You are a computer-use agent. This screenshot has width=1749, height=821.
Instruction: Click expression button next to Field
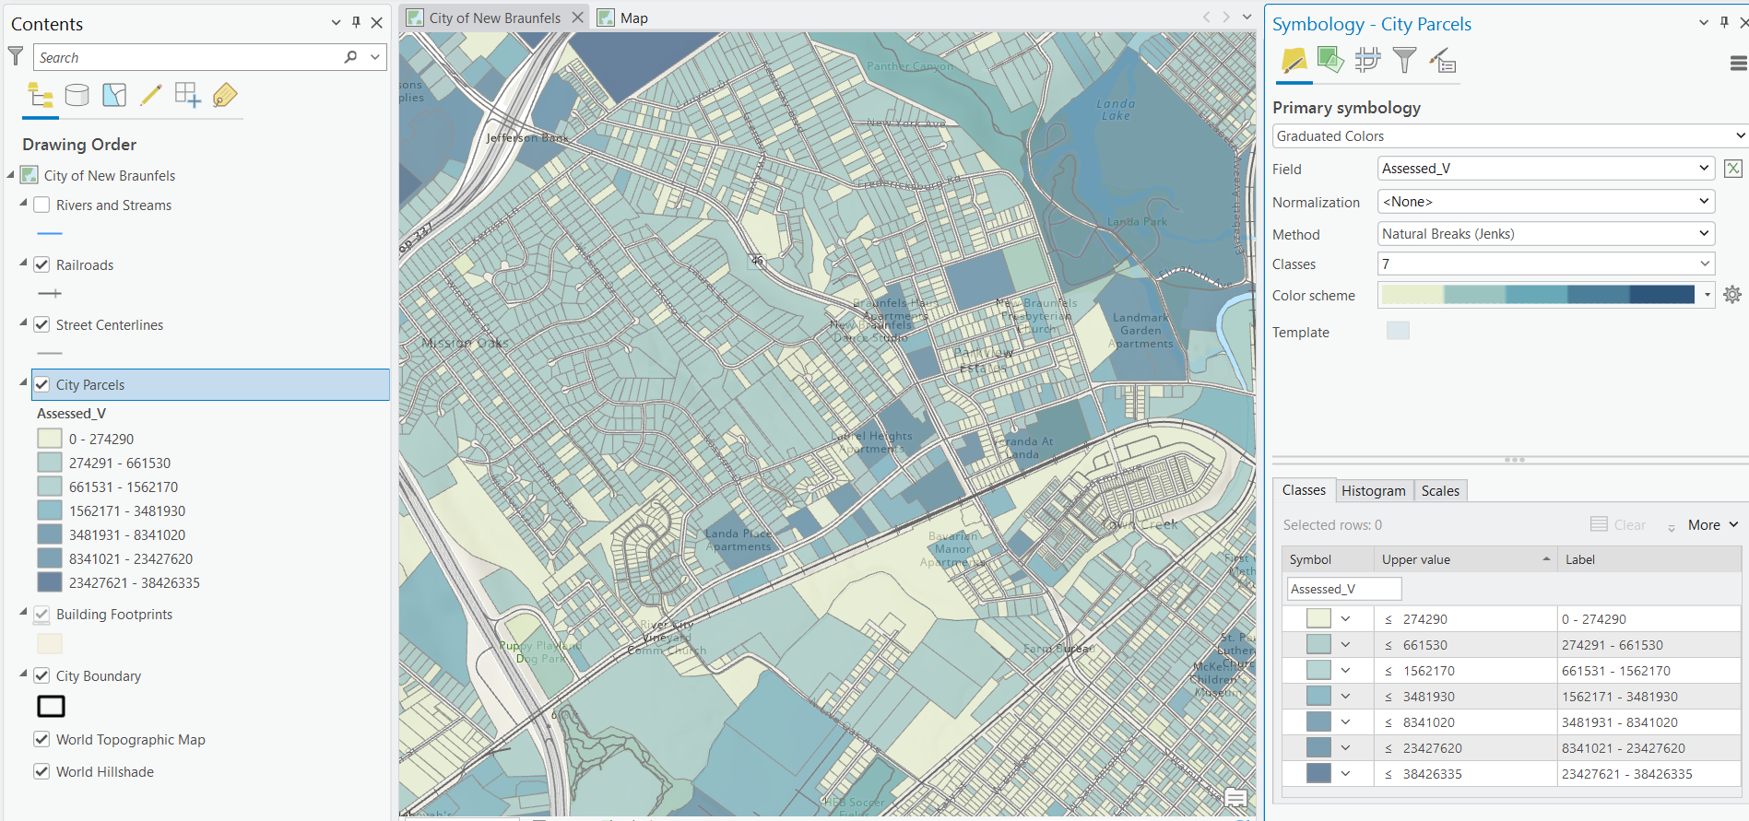pos(1733,169)
